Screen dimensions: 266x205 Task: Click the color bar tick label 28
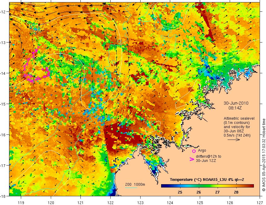coord(236,192)
